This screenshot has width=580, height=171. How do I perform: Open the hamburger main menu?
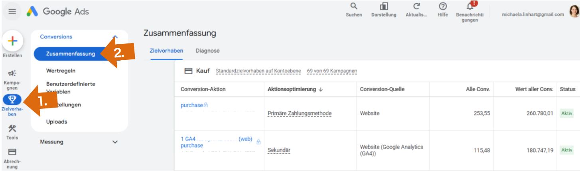point(12,12)
